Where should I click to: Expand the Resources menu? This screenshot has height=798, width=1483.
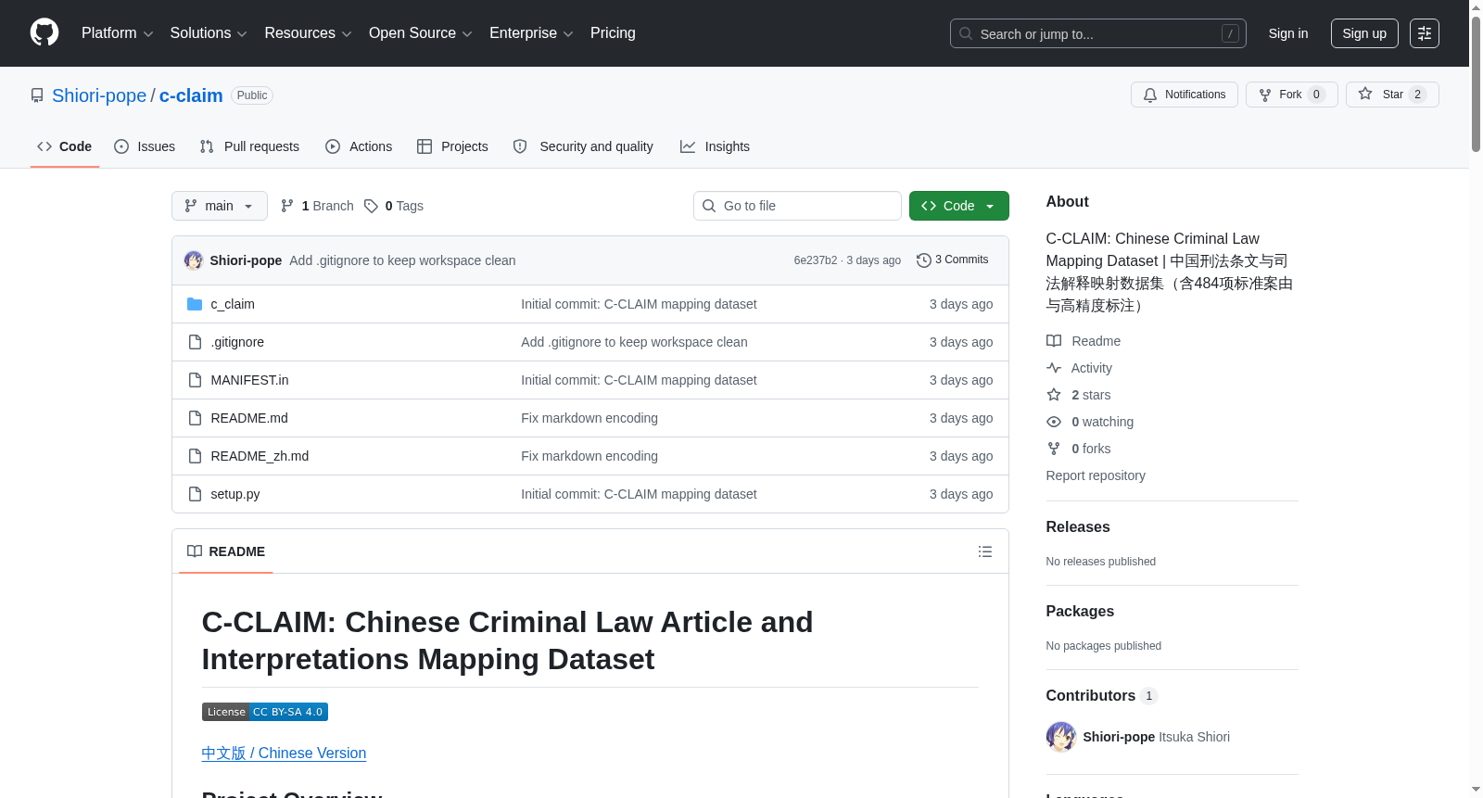(308, 33)
